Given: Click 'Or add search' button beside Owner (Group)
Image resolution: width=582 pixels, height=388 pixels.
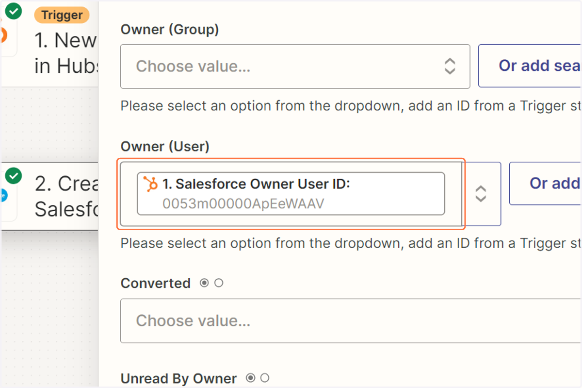Looking at the screenshot, I should pos(530,66).
